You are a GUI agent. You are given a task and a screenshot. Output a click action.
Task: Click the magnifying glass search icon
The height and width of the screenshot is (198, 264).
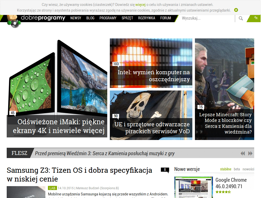coord(241,18)
